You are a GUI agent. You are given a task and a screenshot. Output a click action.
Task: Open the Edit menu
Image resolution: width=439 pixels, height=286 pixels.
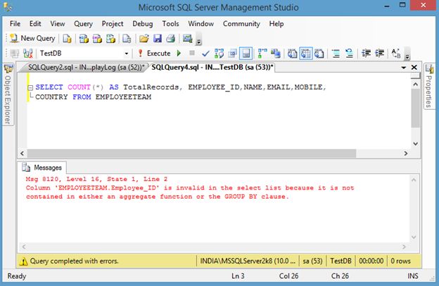click(x=35, y=24)
